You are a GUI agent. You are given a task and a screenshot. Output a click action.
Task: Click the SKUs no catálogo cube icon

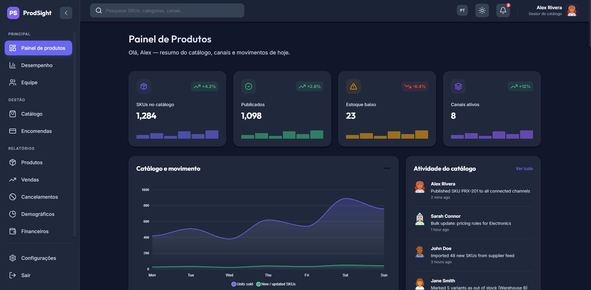coord(144,86)
